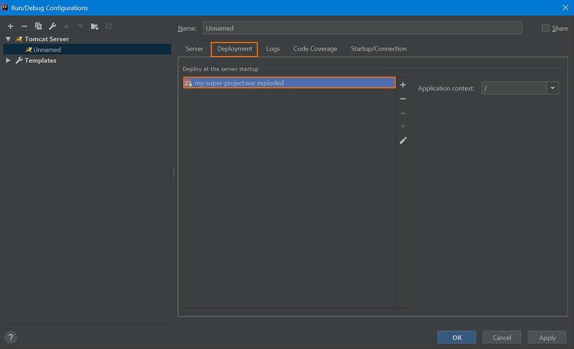Copy configuration using duplicate icon

[38, 26]
